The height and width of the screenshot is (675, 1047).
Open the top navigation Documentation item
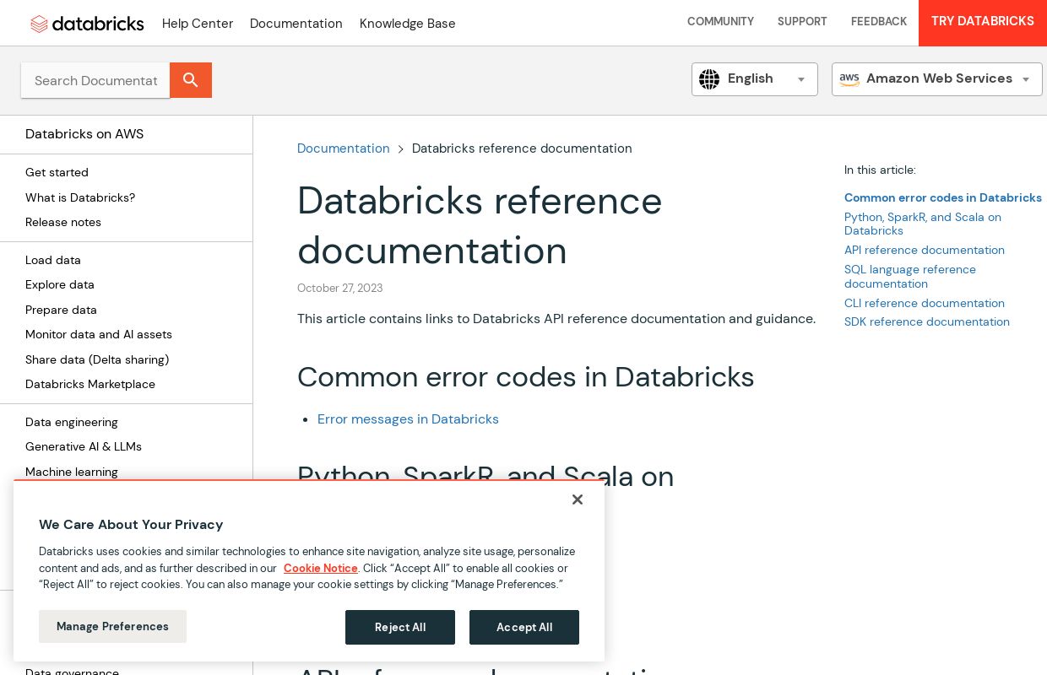296,24
